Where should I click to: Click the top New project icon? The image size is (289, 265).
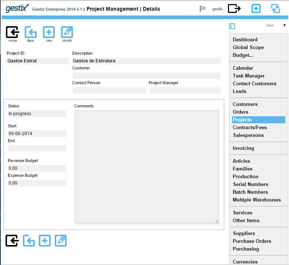pyautogui.click(x=49, y=32)
